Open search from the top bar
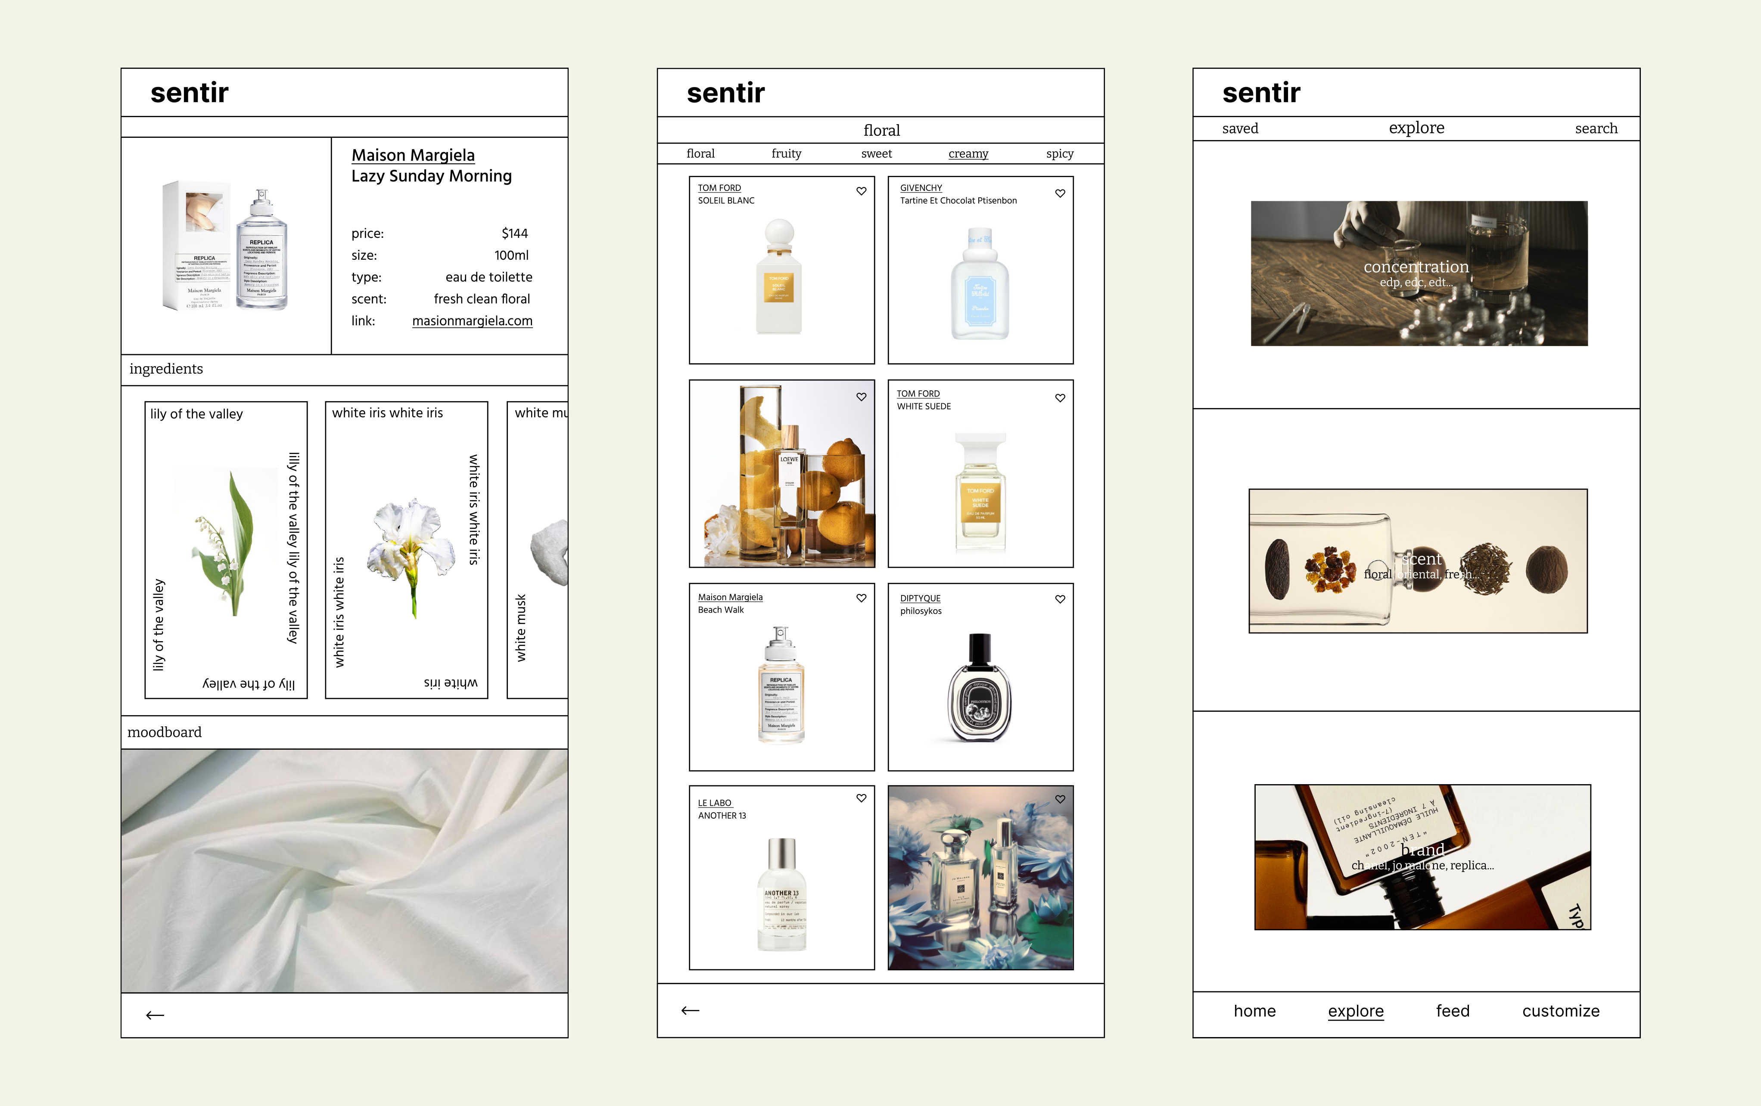 click(1596, 129)
